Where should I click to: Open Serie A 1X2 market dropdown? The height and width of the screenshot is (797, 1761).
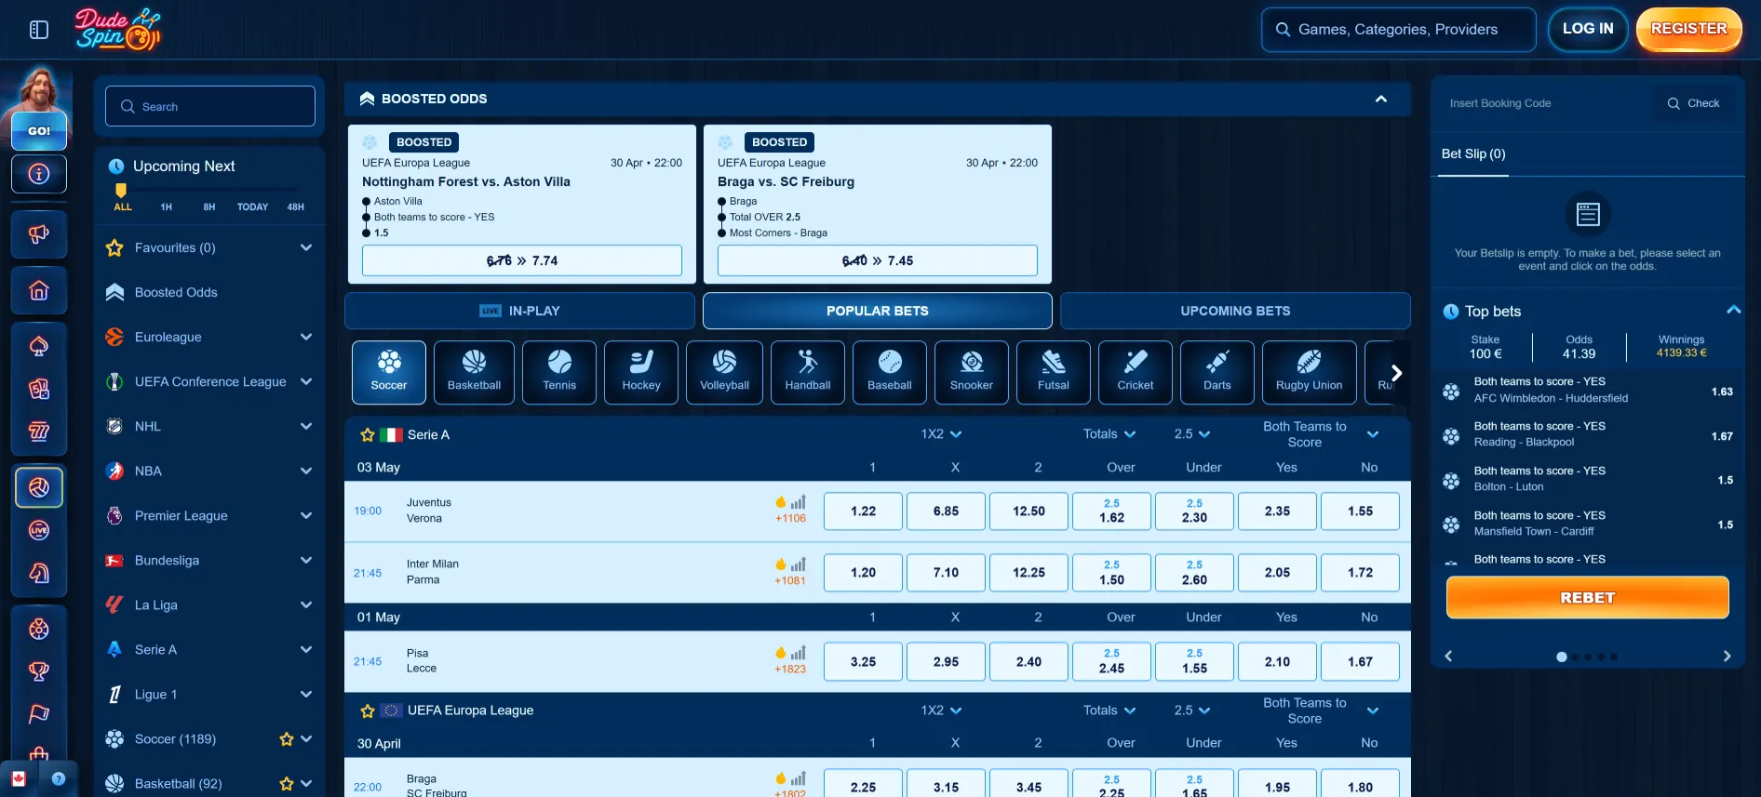(x=941, y=434)
